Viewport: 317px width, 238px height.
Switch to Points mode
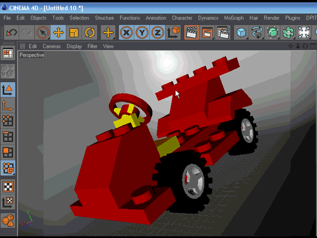pyautogui.click(x=8, y=121)
